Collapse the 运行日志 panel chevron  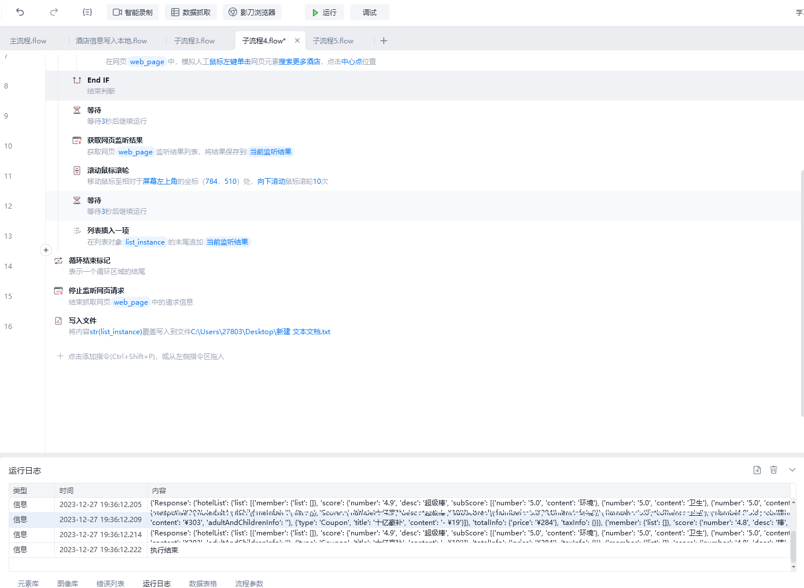coord(792,470)
